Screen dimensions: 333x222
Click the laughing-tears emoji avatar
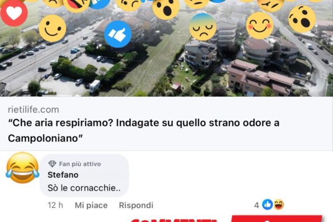22,168
